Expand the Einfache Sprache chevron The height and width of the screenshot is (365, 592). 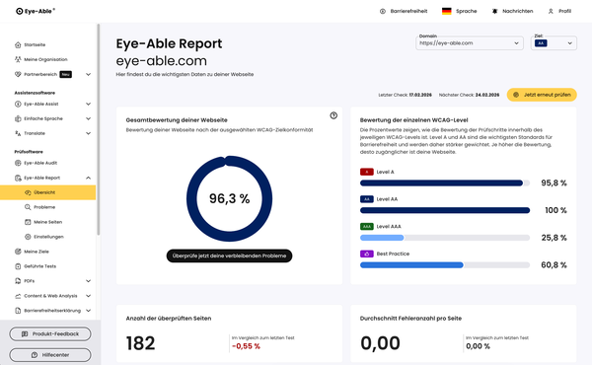tap(88, 118)
